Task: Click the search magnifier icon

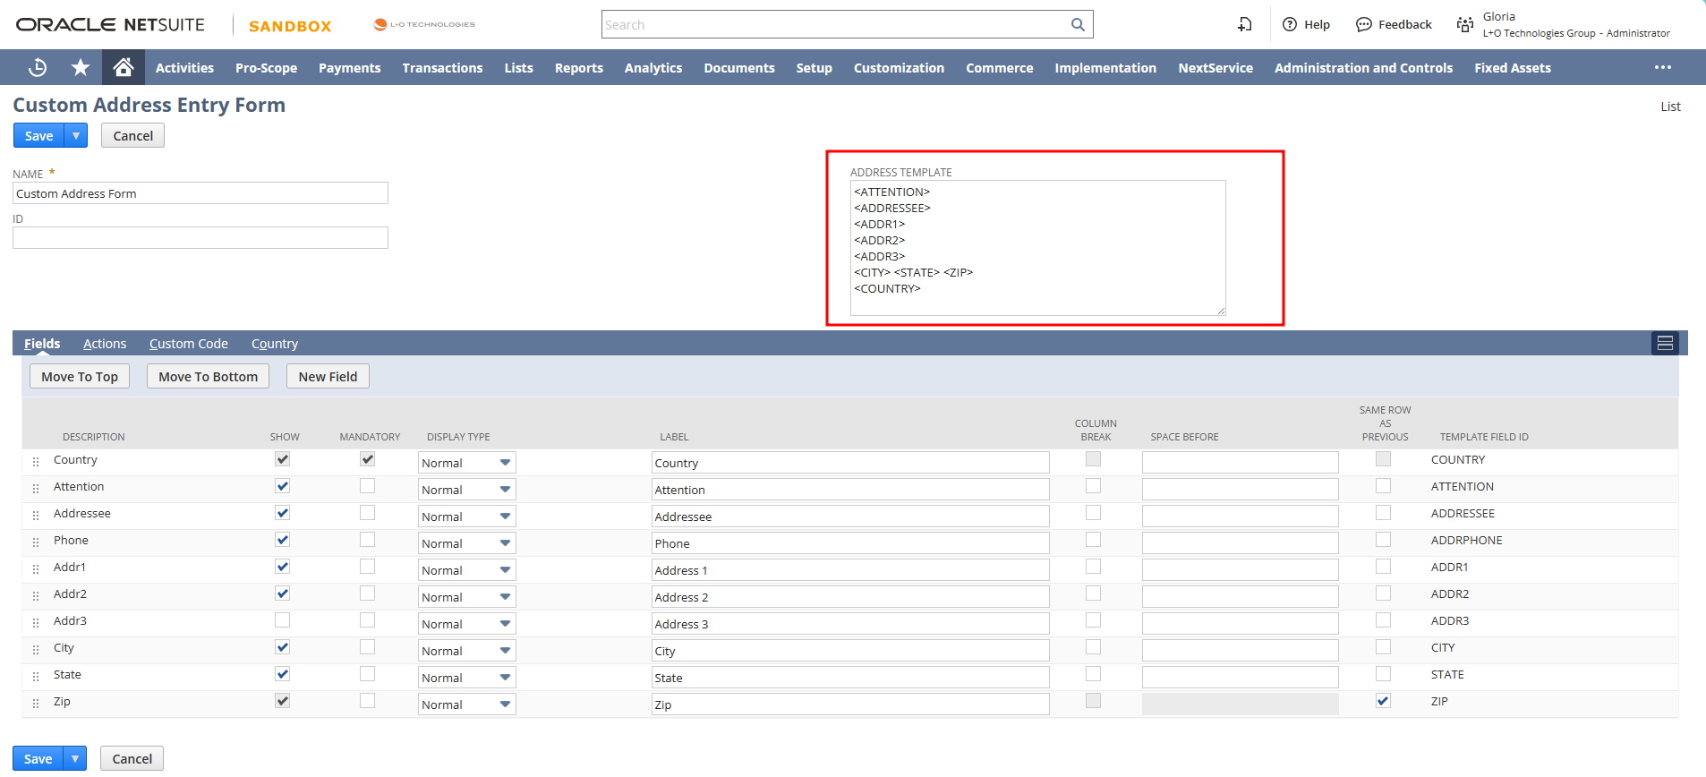Action: tap(1078, 25)
